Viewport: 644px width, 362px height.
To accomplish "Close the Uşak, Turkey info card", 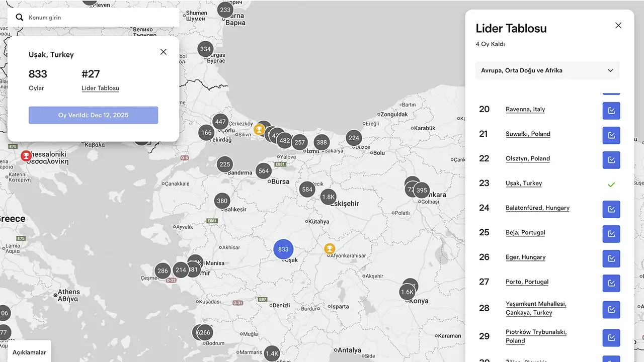I will tap(163, 52).
